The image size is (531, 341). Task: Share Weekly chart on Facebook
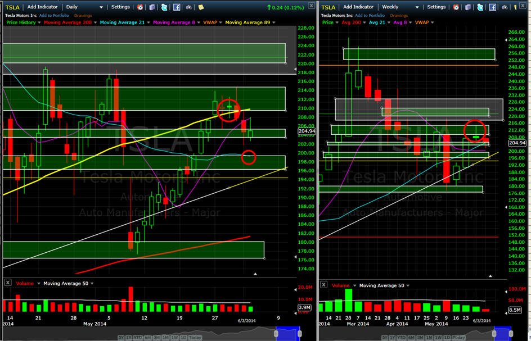coord(493,7)
